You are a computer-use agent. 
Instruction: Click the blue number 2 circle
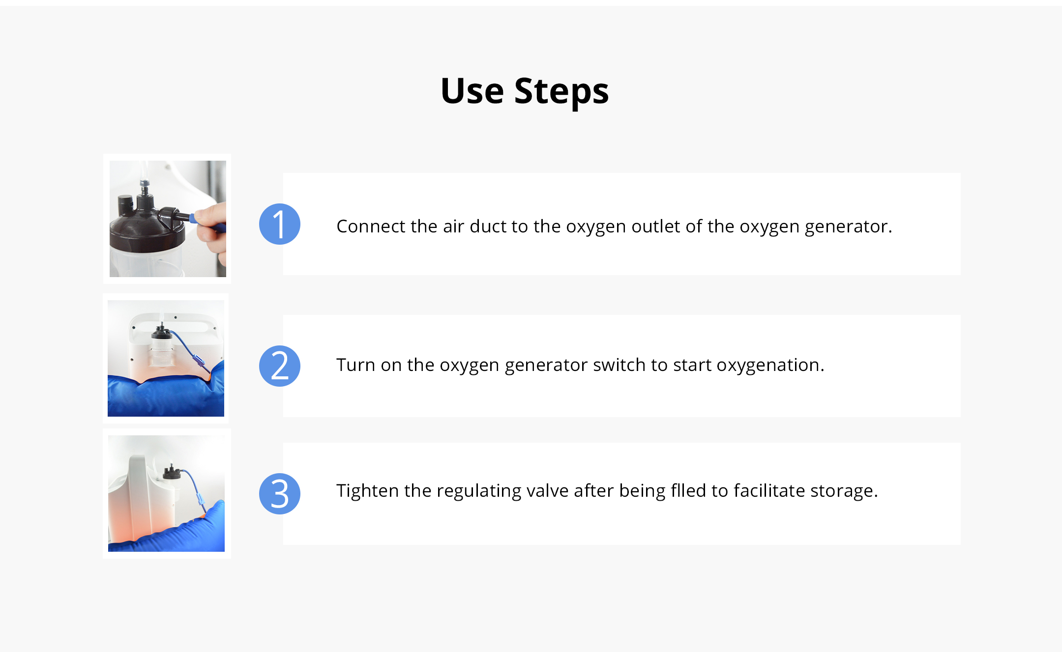tap(279, 366)
